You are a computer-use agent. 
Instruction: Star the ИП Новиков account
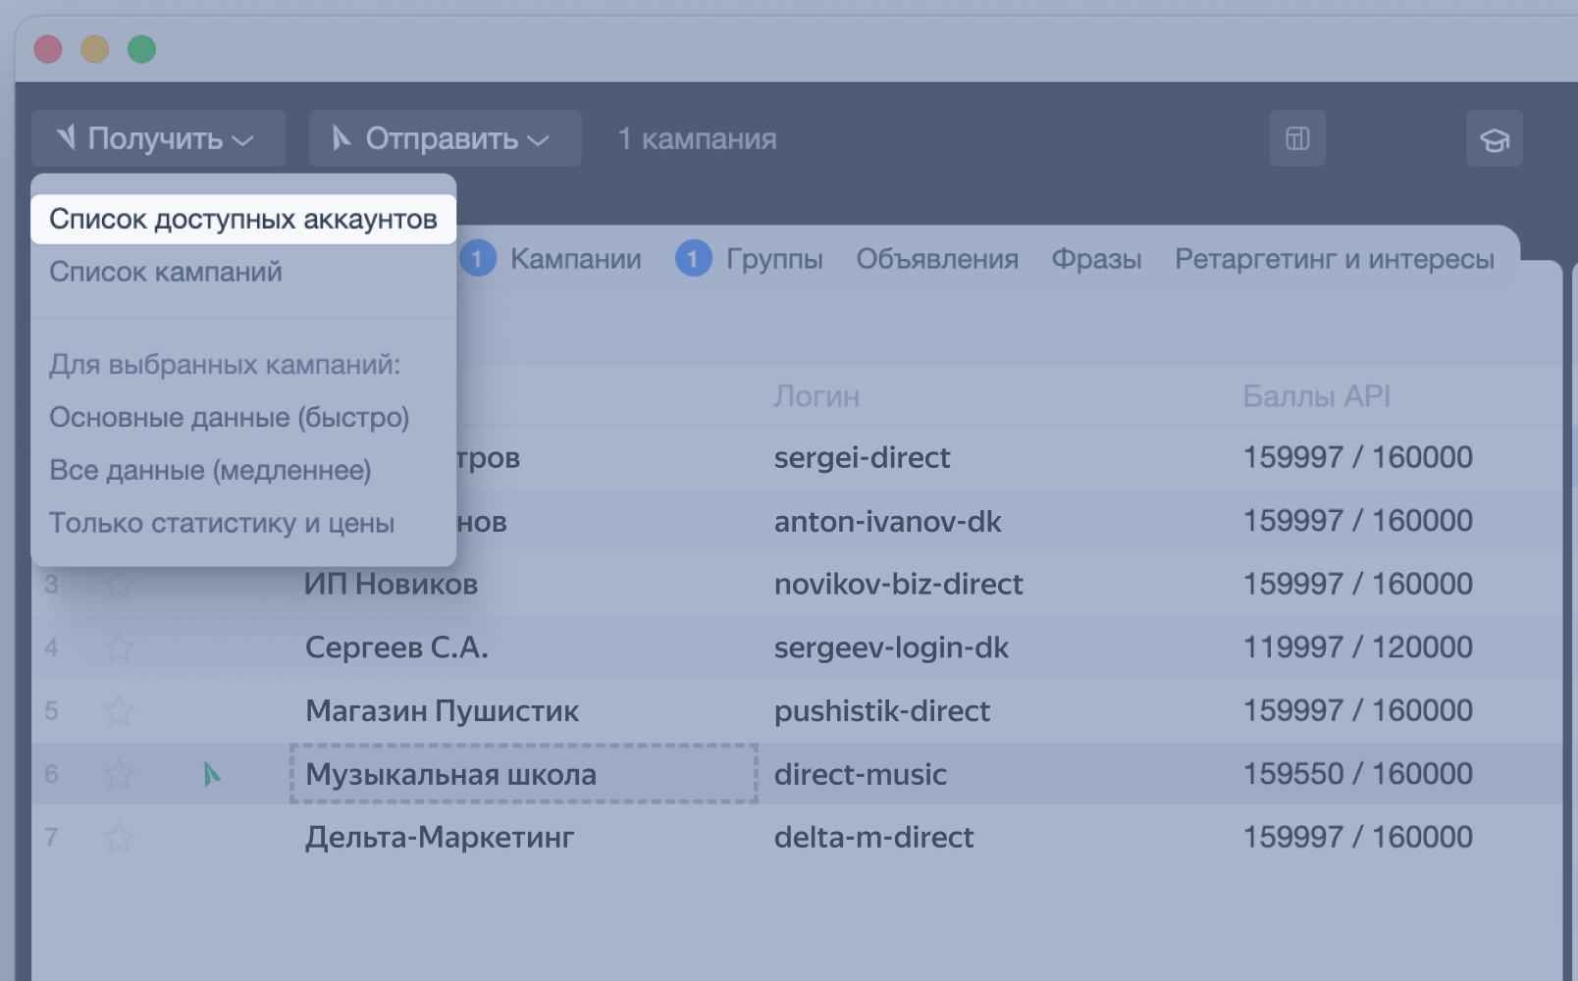(119, 585)
